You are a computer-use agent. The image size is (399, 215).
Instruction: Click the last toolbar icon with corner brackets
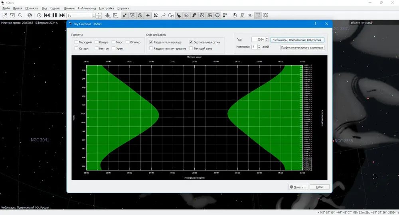[266, 15]
